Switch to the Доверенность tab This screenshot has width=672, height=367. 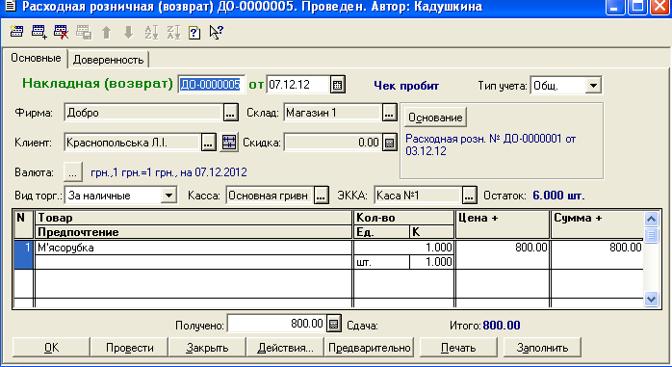click(108, 60)
